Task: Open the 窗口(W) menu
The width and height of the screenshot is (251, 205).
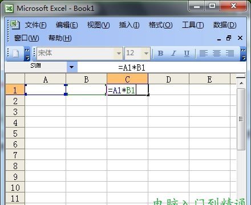Action: pyautogui.click(x=27, y=38)
